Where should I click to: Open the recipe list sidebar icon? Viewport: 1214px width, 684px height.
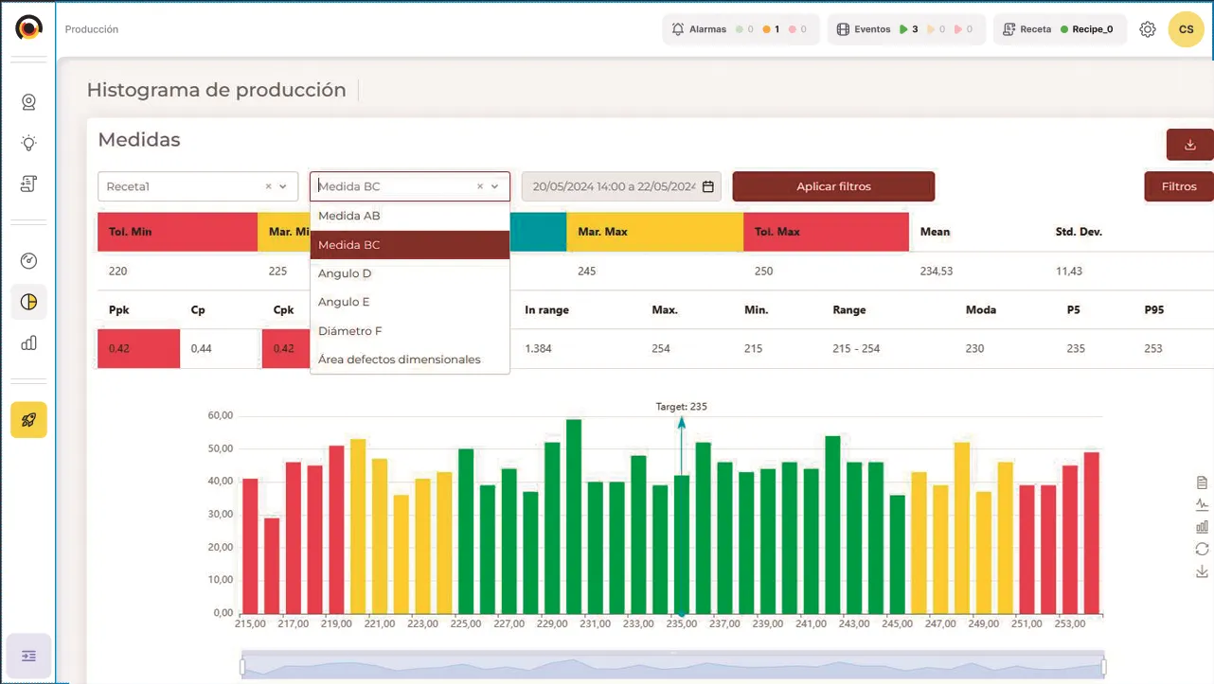coord(28,184)
